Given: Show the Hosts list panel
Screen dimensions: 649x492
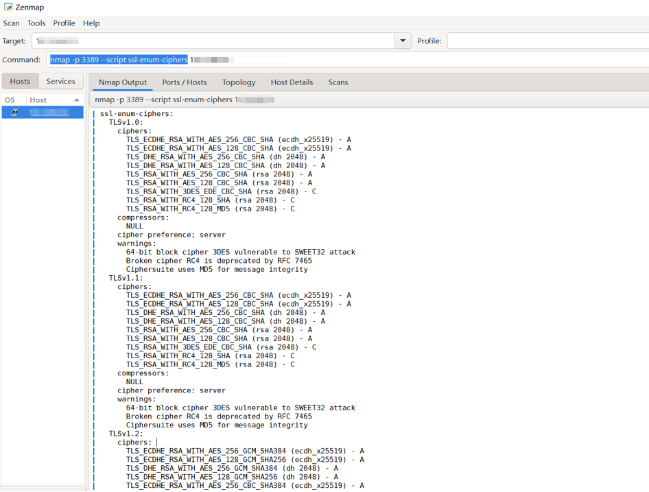Looking at the screenshot, I should (20, 81).
